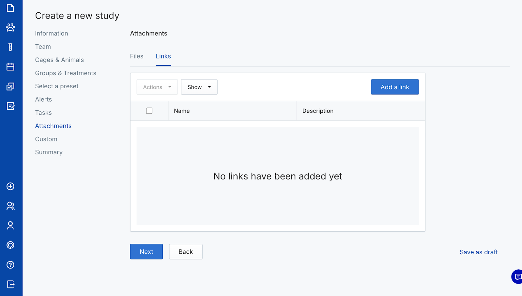This screenshot has width=522, height=296.
Task: Click the plus circle create icon
Action: (10, 186)
